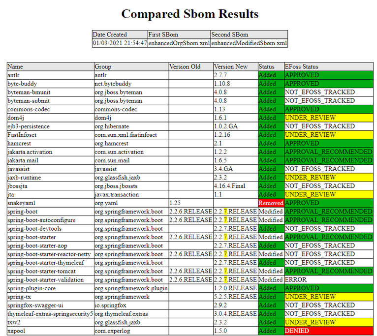This screenshot has width=377, height=336.
Task: Click UNDER_REVIEW status in the dom4j row
Action: coord(329,118)
